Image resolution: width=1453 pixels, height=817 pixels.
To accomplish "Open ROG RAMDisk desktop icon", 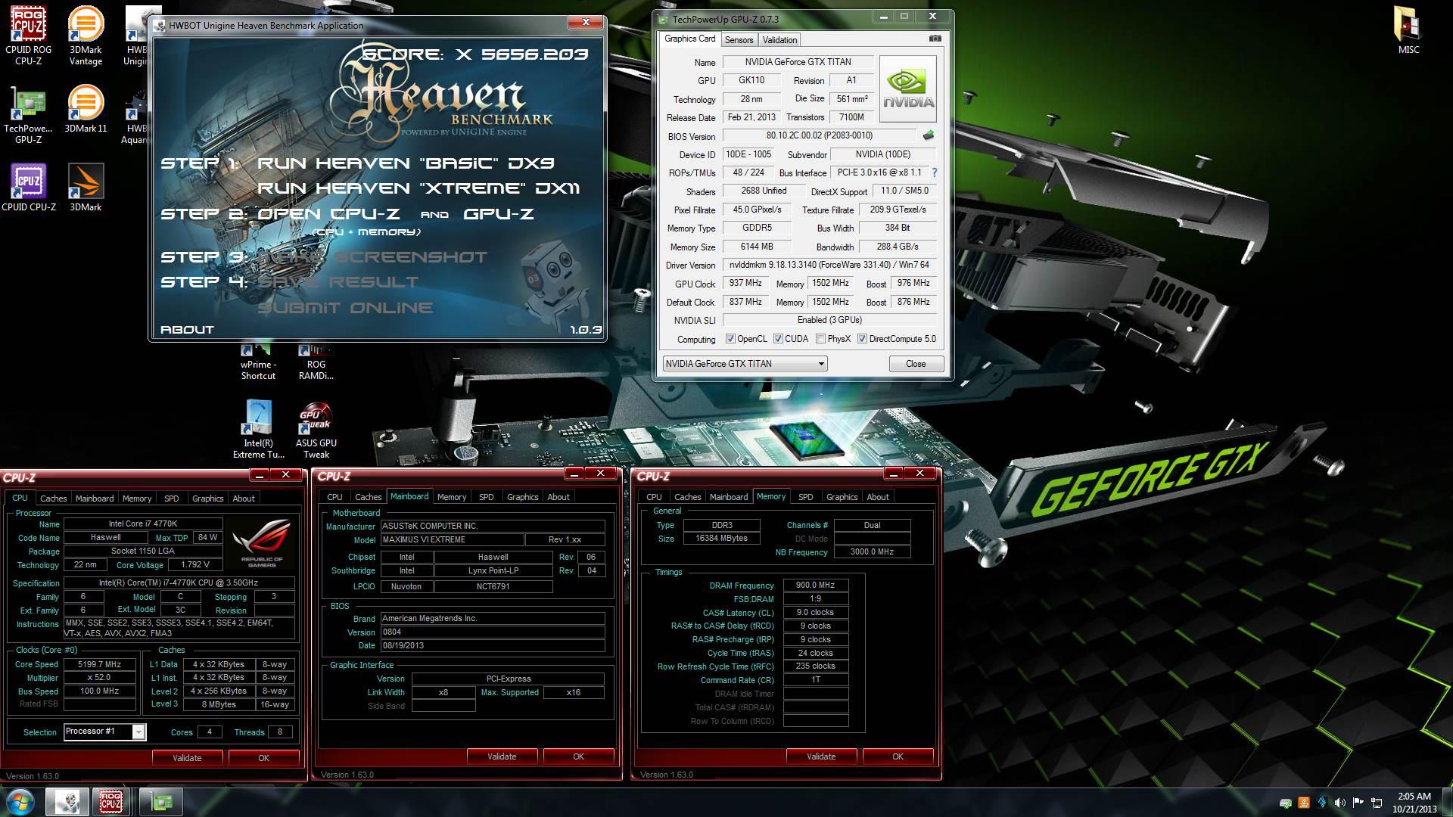I will (316, 363).
